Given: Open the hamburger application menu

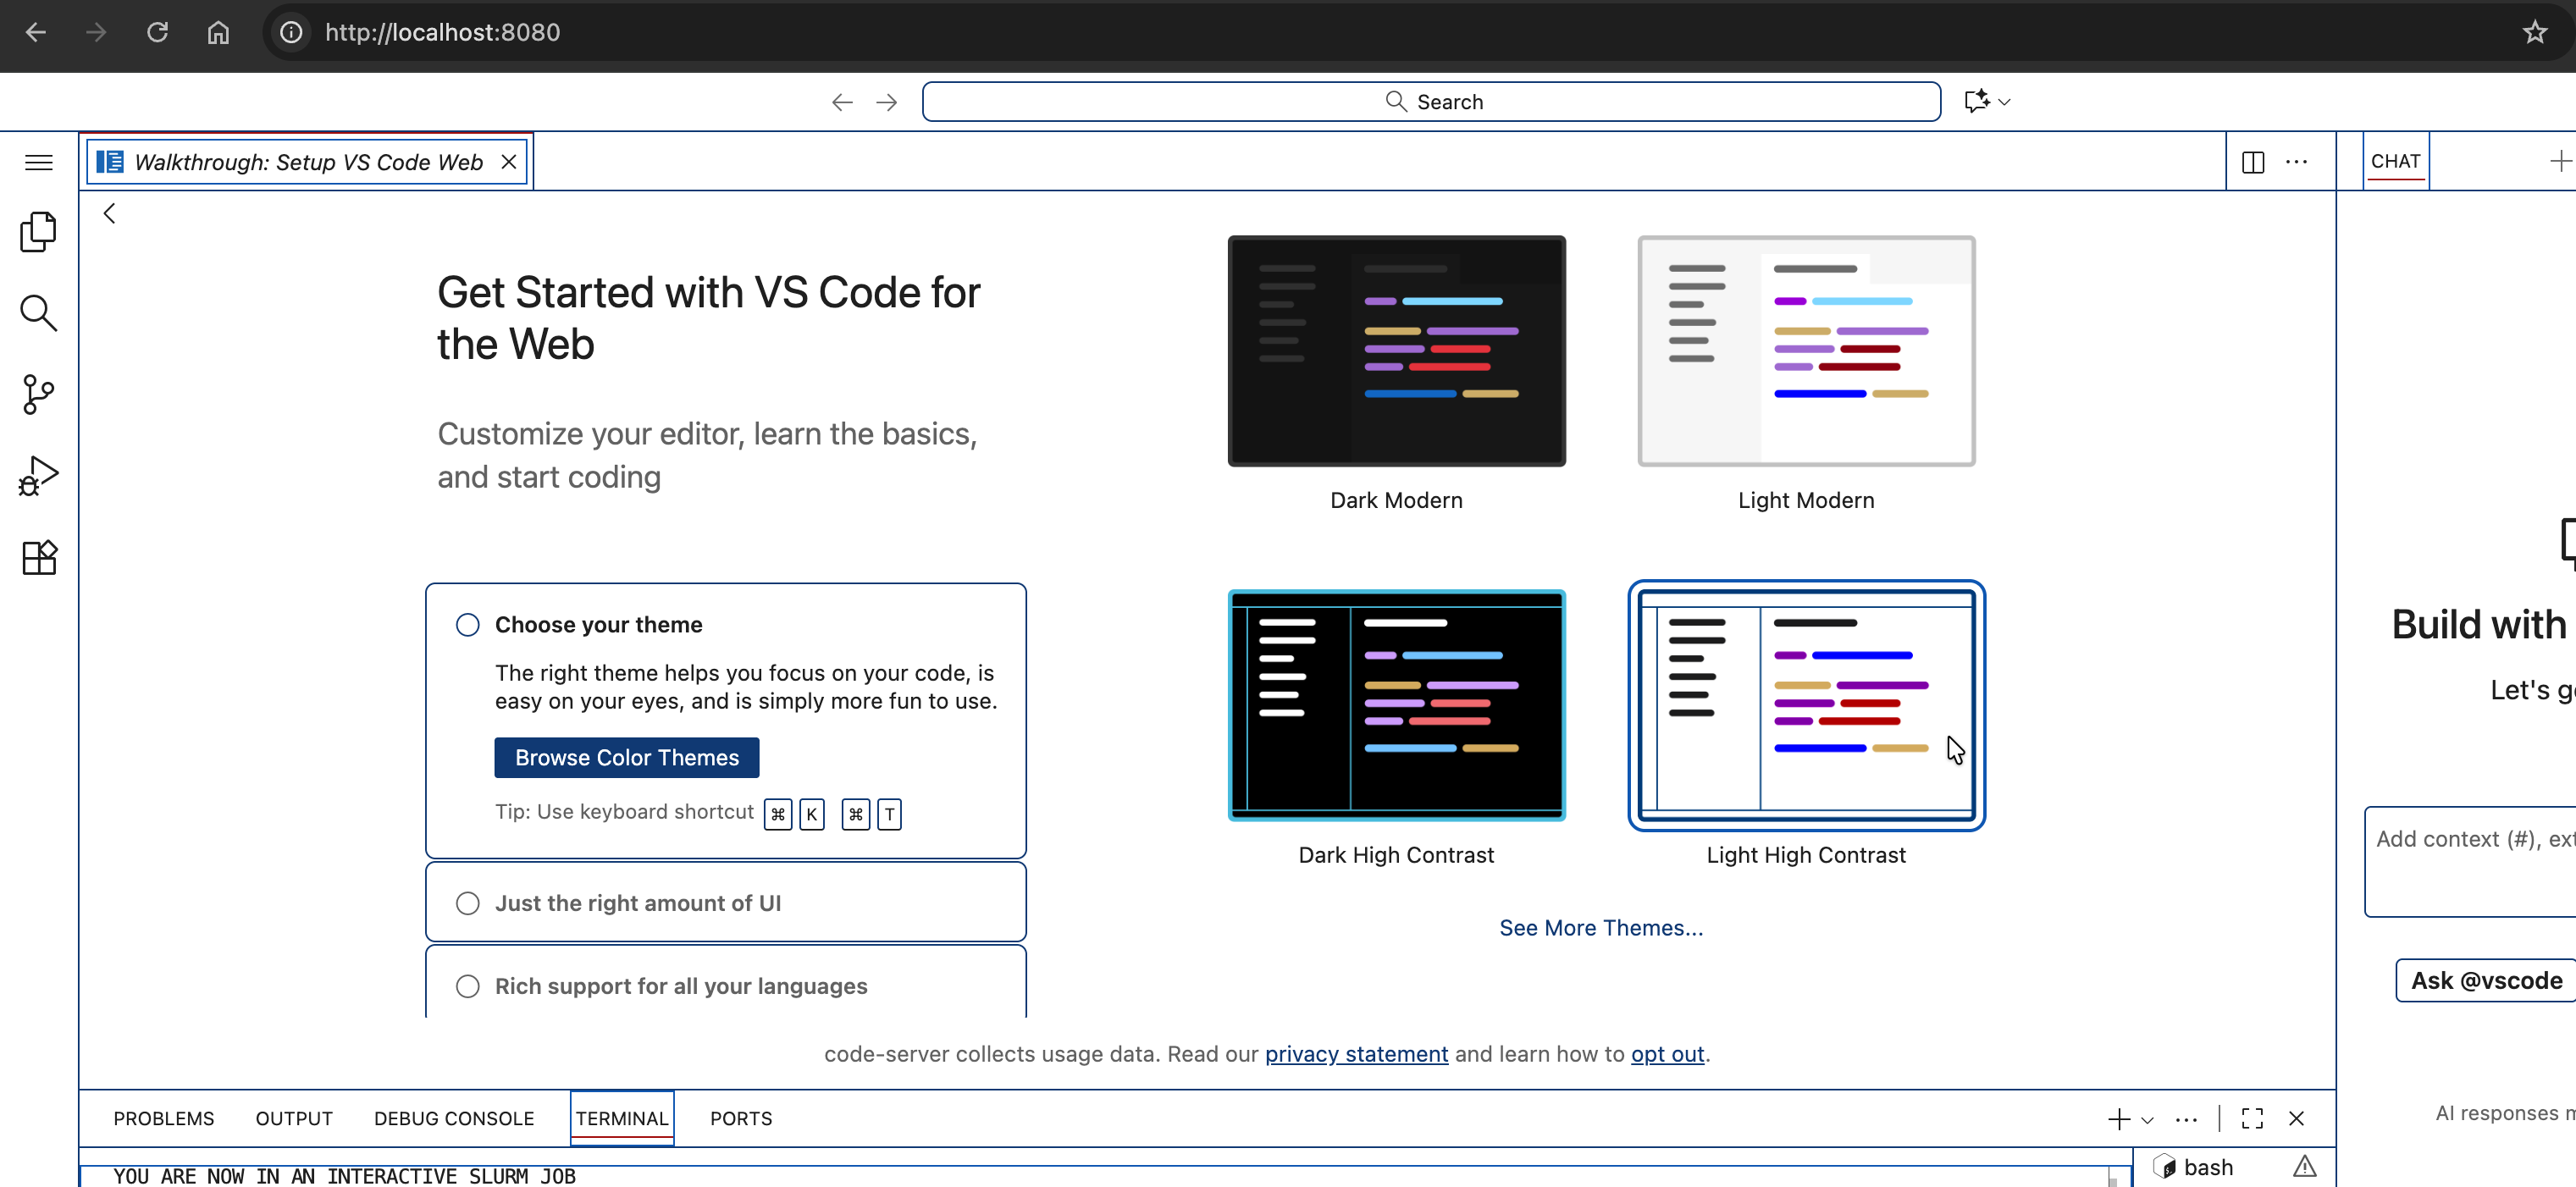Looking at the screenshot, I should click(38, 161).
